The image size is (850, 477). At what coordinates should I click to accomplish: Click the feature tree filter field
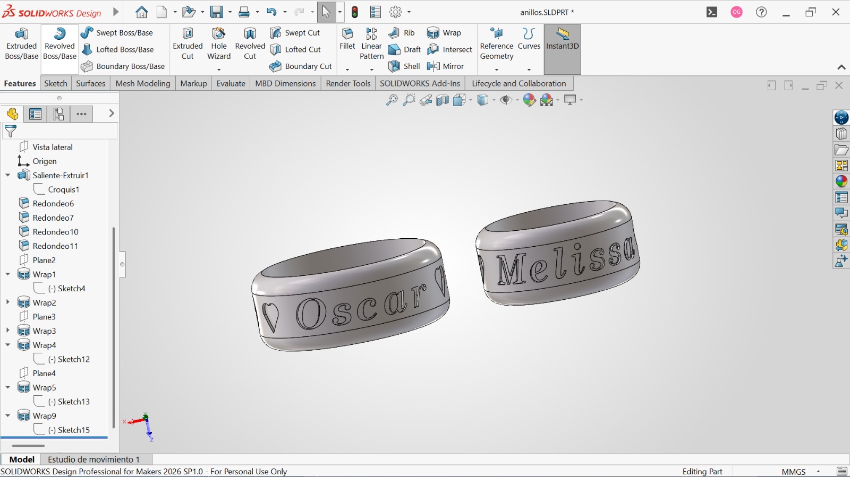coord(59,131)
